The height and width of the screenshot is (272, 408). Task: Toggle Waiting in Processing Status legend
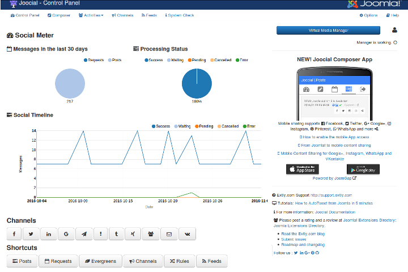click(x=175, y=60)
